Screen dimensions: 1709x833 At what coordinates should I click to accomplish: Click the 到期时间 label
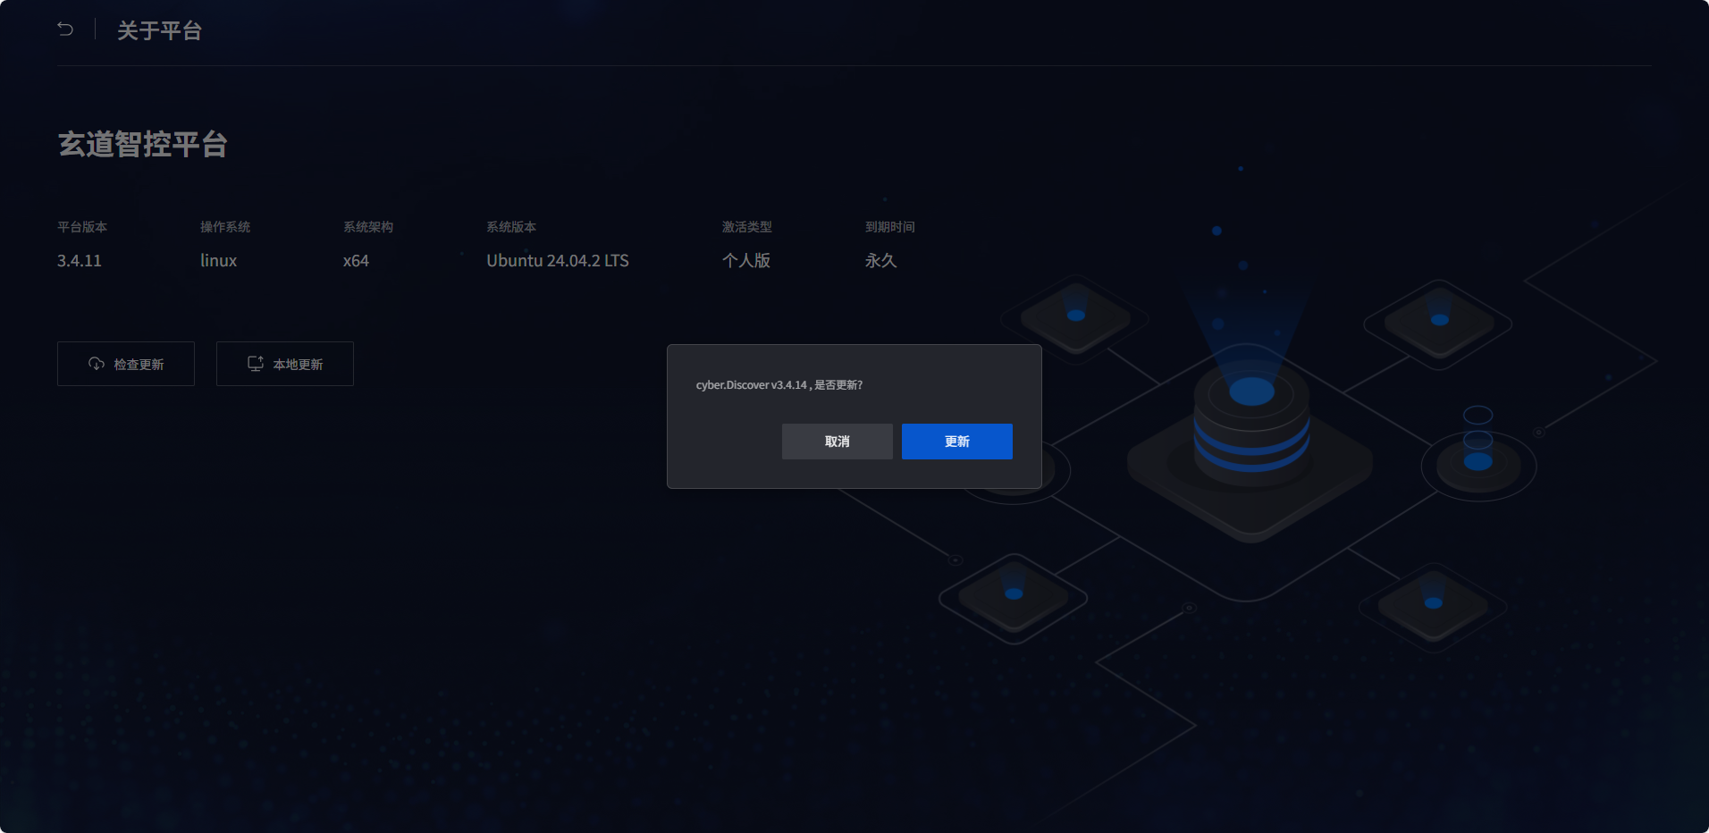[889, 227]
